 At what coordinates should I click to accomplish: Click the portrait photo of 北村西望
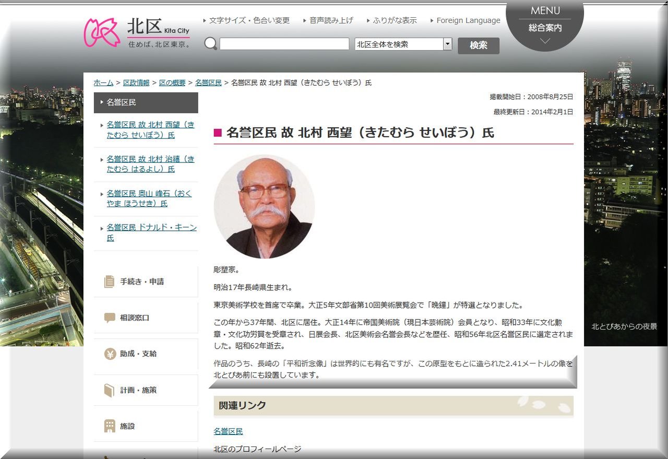pyautogui.click(x=265, y=207)
